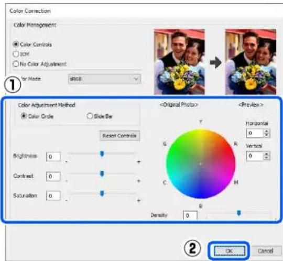Viewport: 283px width, 261px height.
Task: Click the Brightness minus sign
Action: [x=67, y=162]
